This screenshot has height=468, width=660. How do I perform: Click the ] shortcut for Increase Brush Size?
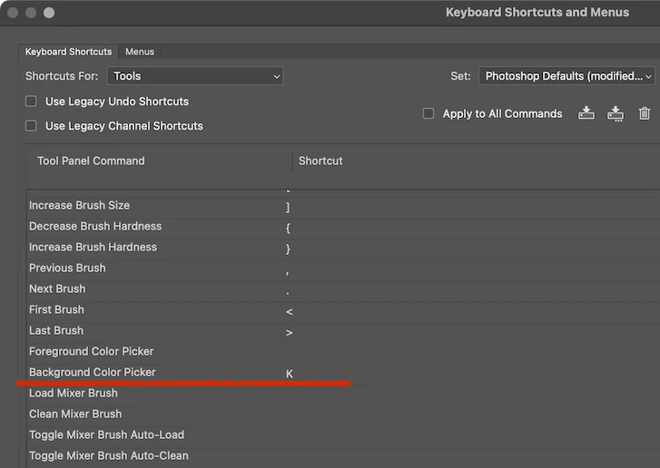click(288, 208)
